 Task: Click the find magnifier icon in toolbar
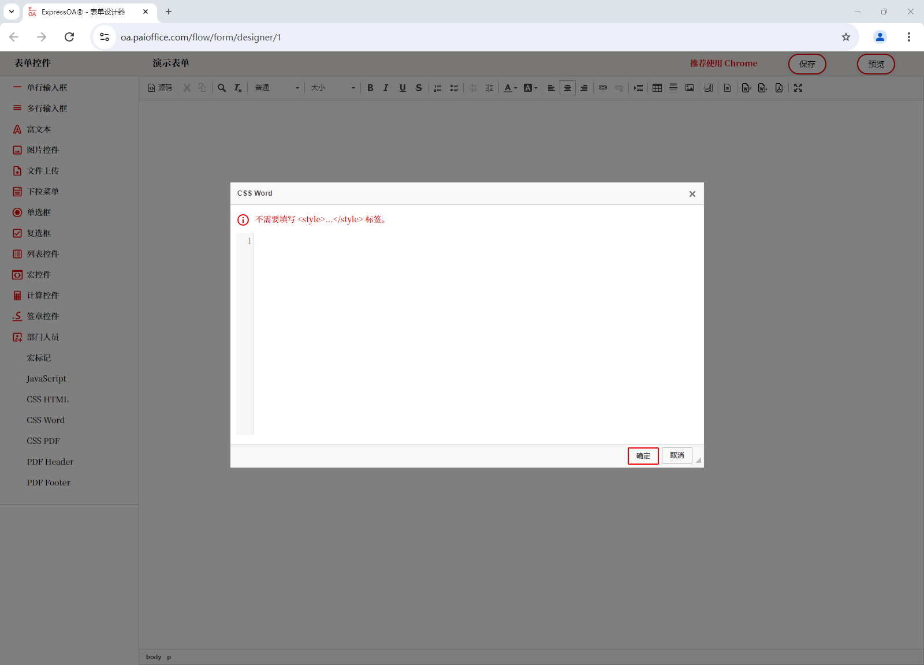click(222, 88)
